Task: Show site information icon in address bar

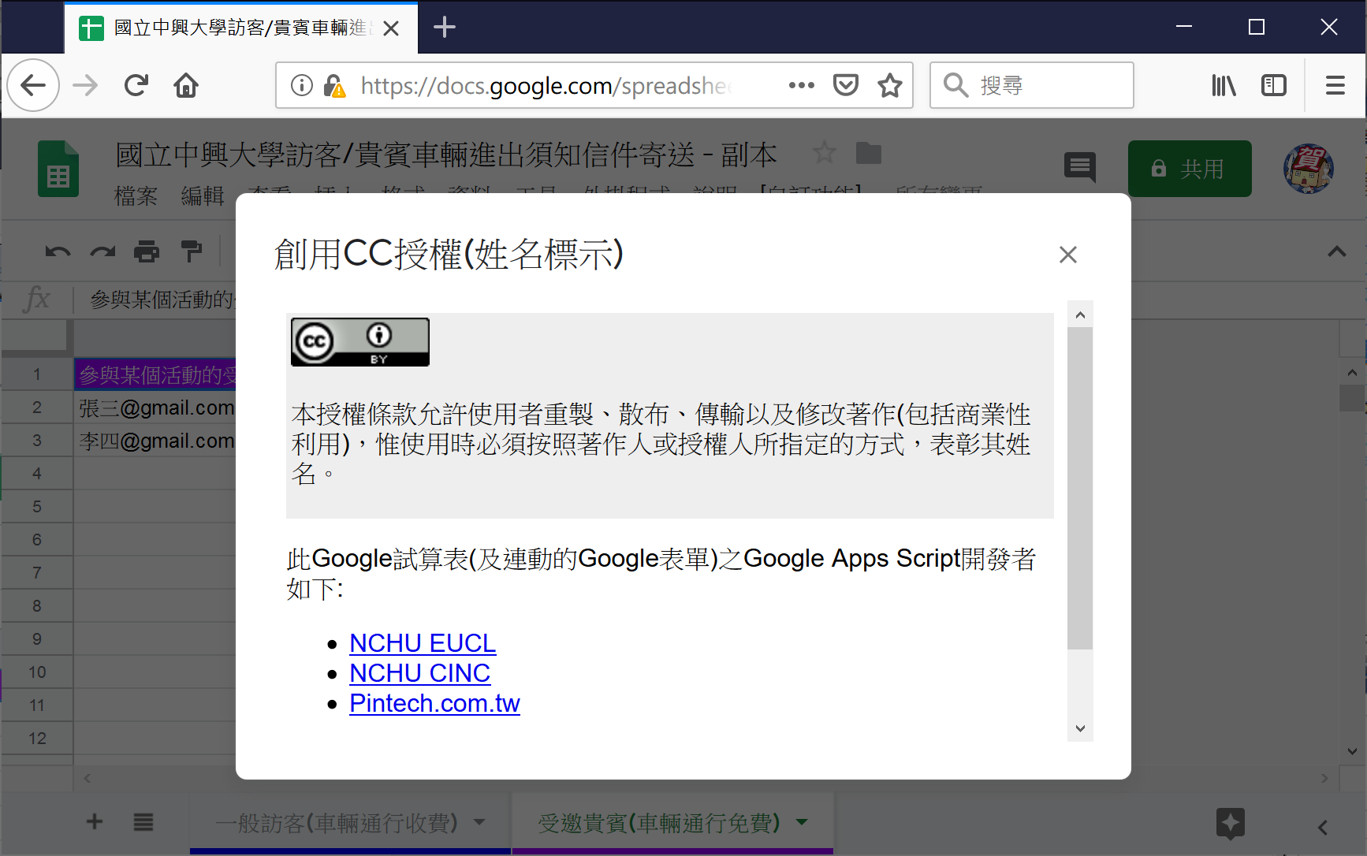Action: click(302, 85)
